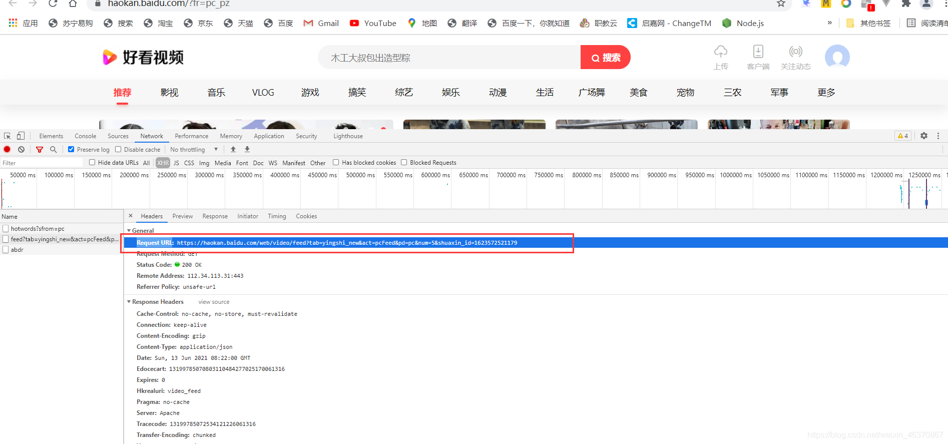Viewport: 948px width, 444px height.
Task: Filter requests by JS type
Action: point(176,163)
